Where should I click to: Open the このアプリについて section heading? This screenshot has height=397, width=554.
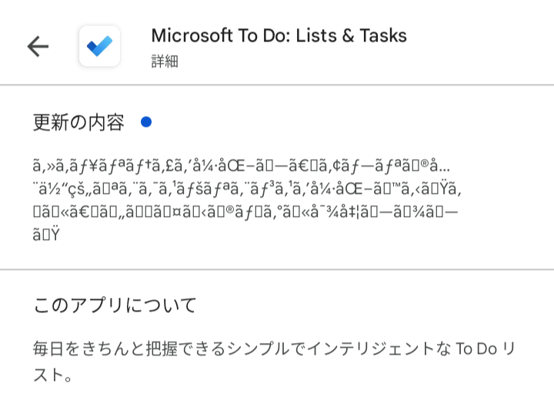point(115,305)
